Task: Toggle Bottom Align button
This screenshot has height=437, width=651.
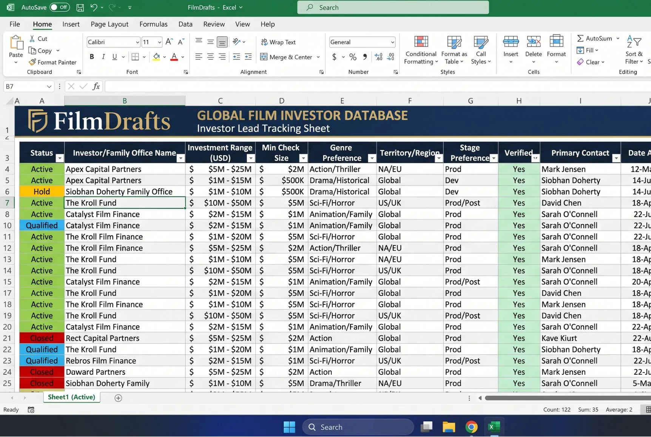Action: 222,42
